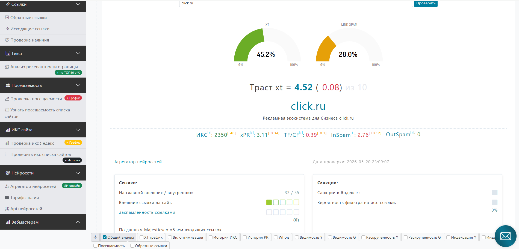Open the click.ru site title link

click(308, 106)
